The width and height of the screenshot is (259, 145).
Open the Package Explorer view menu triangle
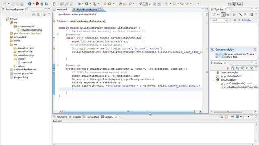pos(49,14)
